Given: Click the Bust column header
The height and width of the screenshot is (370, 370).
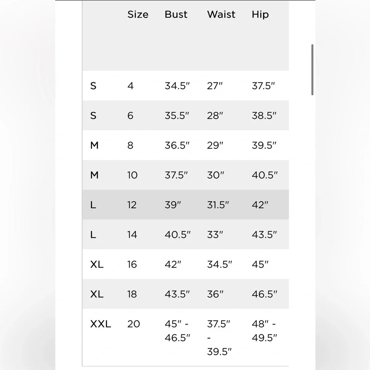Looking at the screenshot, I should (176, 14).
